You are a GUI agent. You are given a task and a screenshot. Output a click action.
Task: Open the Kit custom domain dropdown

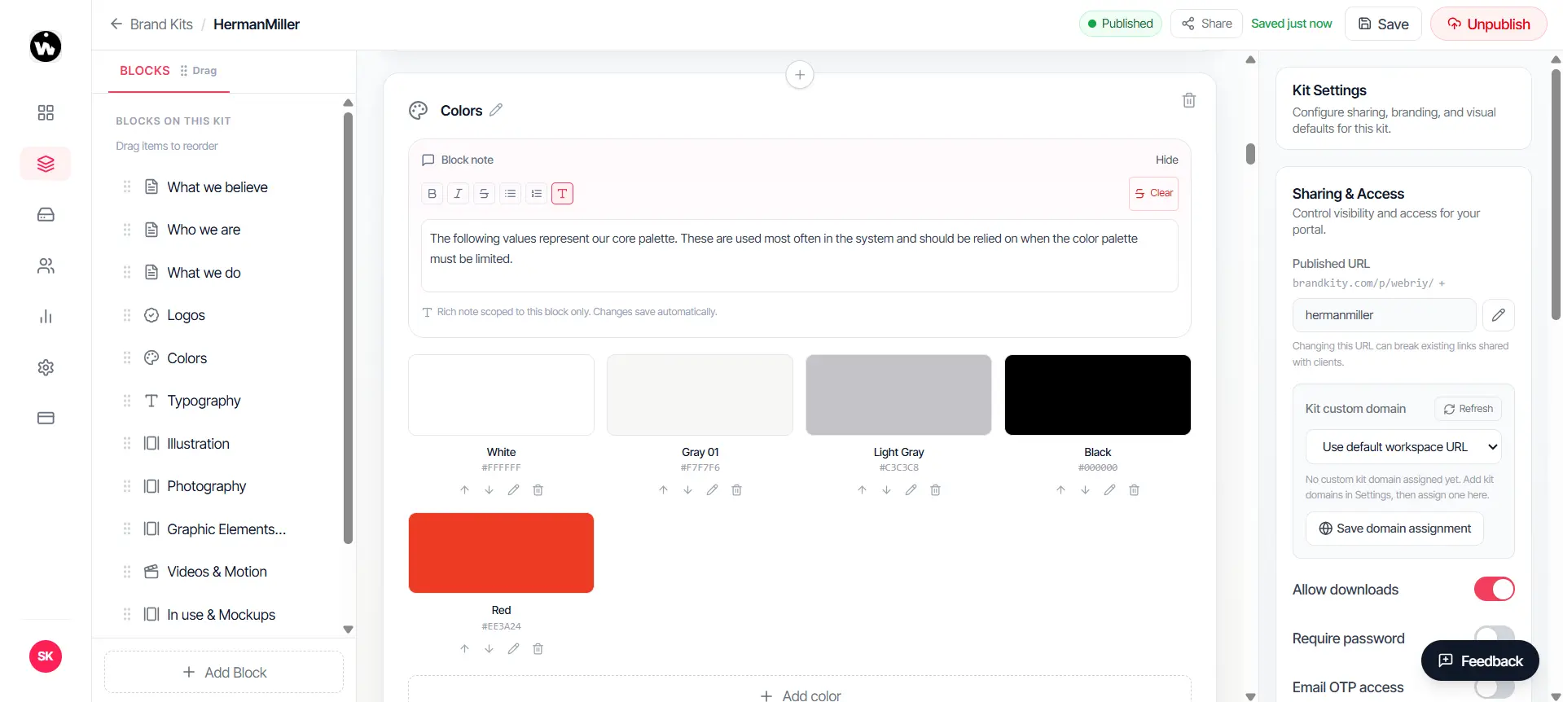[x=1403, y=447]
